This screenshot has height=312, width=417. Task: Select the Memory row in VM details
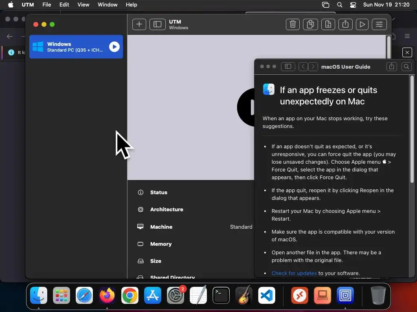click(191, 244)
